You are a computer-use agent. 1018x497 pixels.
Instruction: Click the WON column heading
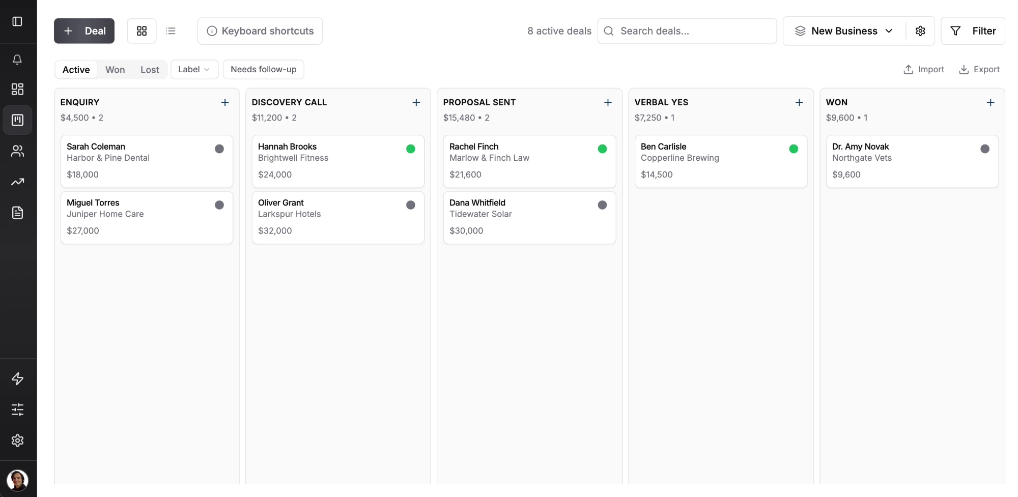click(837, 102)
